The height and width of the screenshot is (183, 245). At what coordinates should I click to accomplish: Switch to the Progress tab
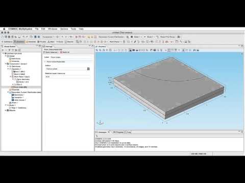pyautogui.click(x=118, y=132)
